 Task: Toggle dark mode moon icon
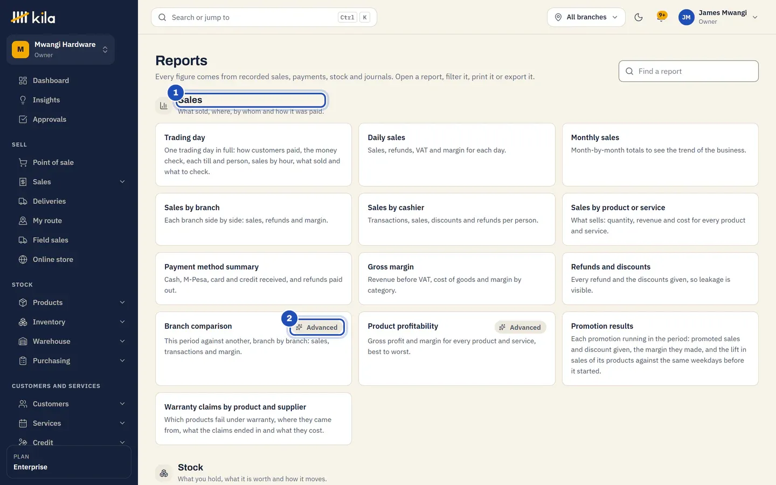coord(639,17)
